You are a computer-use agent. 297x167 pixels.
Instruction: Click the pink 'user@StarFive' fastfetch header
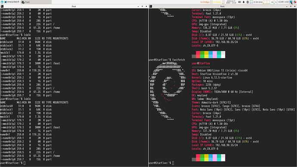click(201, 63)
